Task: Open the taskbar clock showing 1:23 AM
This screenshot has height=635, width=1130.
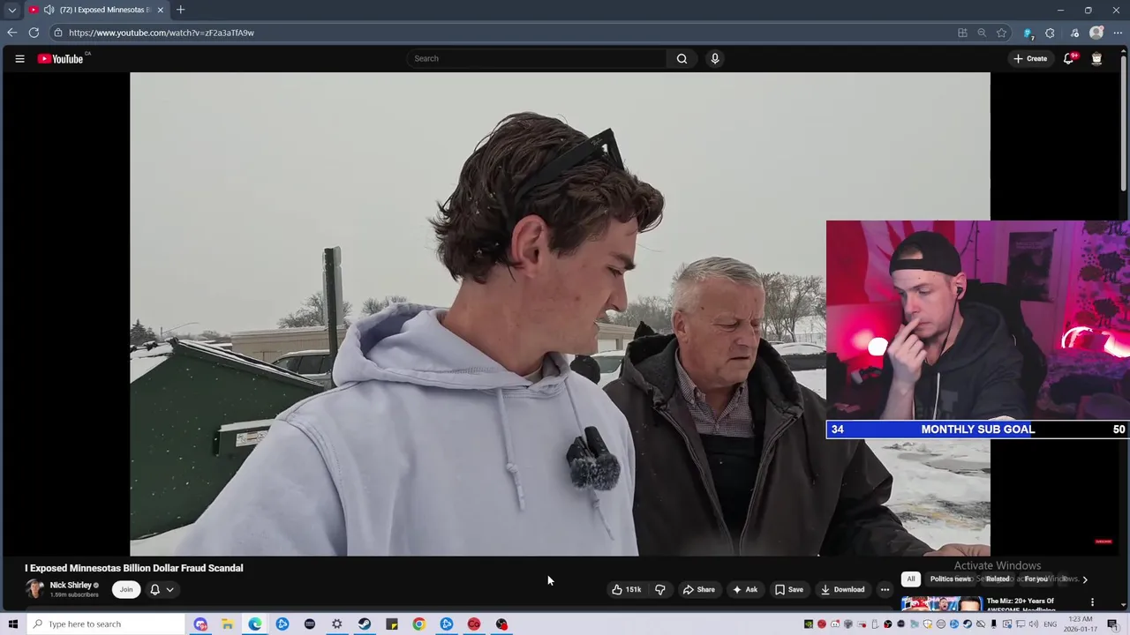Action: [x=1080, y=624]
